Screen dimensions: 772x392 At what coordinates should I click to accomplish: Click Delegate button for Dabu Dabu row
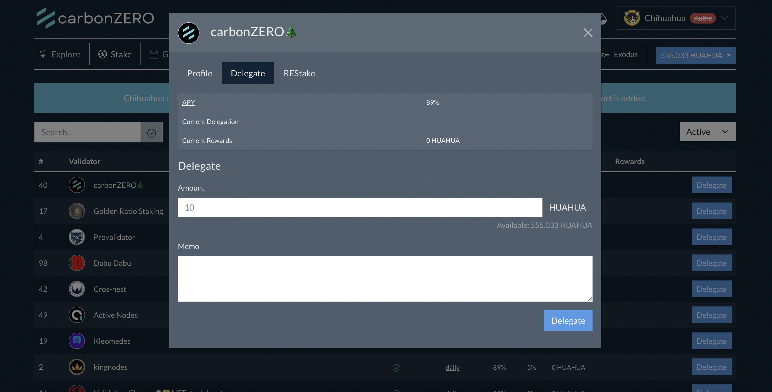711,263
